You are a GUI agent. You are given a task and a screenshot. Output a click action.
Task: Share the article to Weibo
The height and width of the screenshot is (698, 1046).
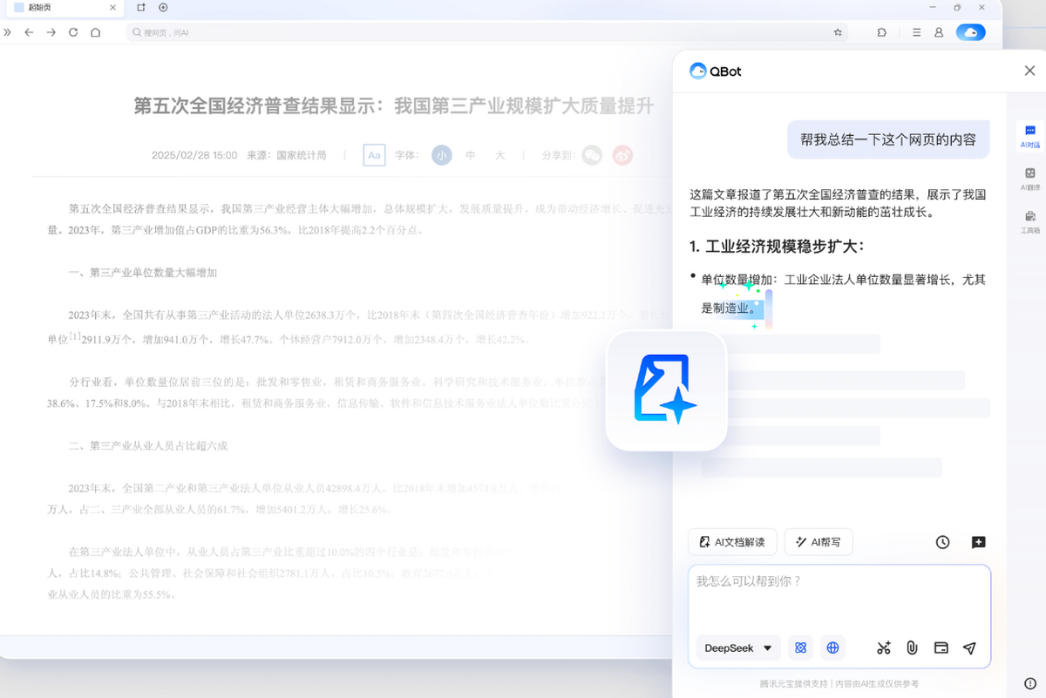pos(622,155)
